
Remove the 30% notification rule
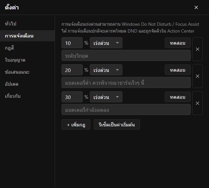coord(198,103)
